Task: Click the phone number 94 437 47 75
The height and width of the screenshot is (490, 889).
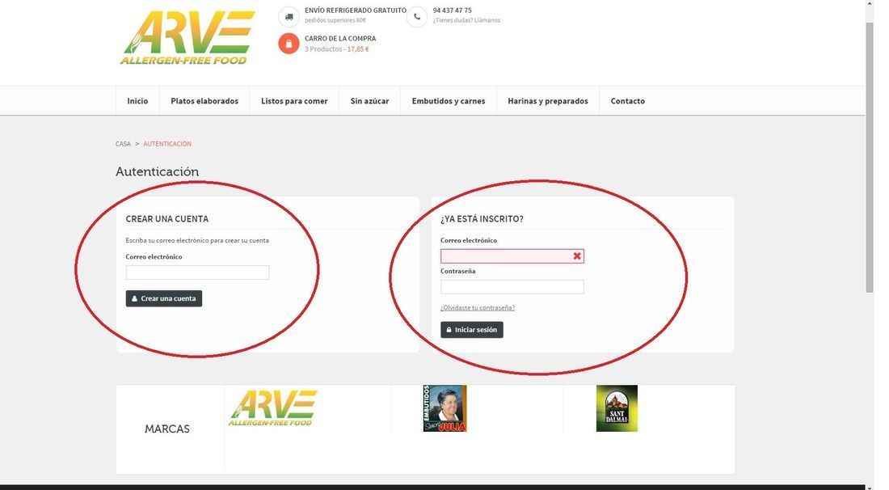Action: pyautogui.click(x=452, y=11)
